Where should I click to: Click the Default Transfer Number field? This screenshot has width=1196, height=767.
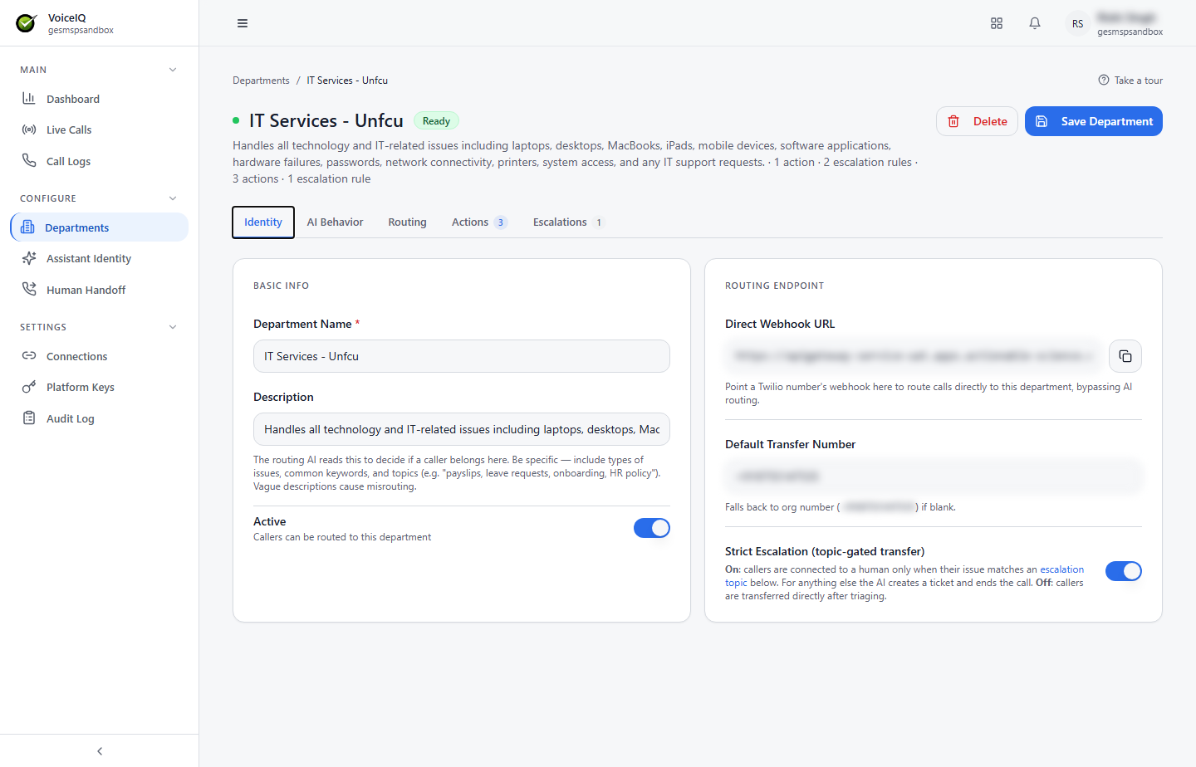click(x=934, y=476)
